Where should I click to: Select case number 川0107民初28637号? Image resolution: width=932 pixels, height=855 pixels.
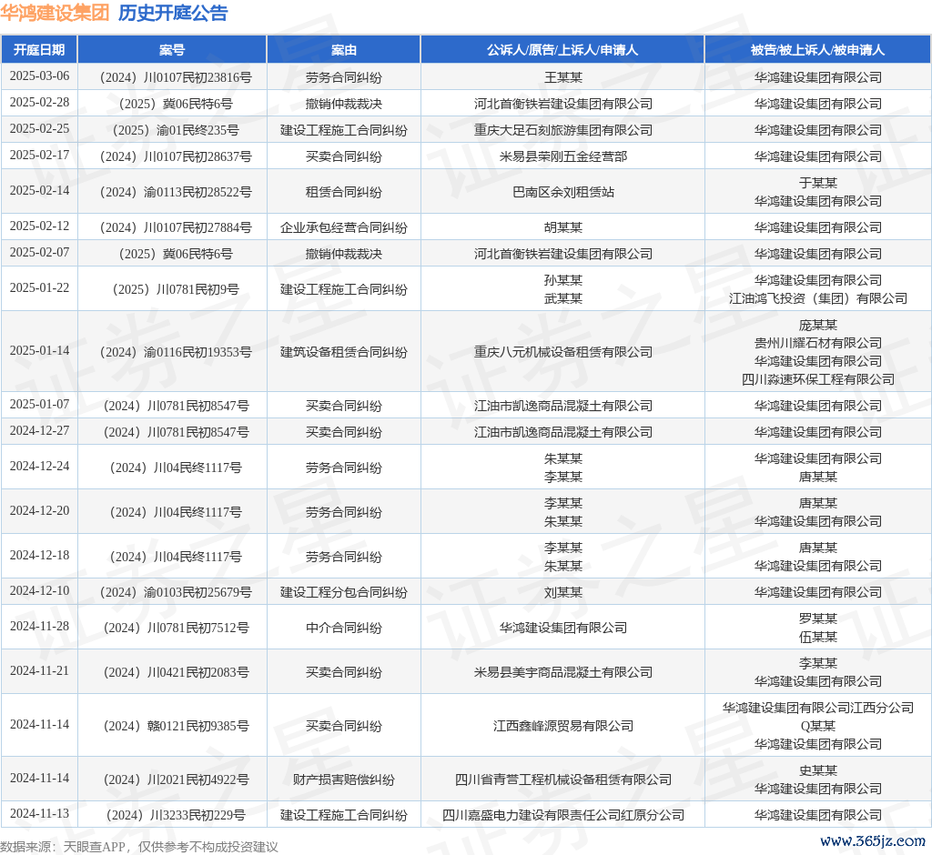[x=176, y=156]
